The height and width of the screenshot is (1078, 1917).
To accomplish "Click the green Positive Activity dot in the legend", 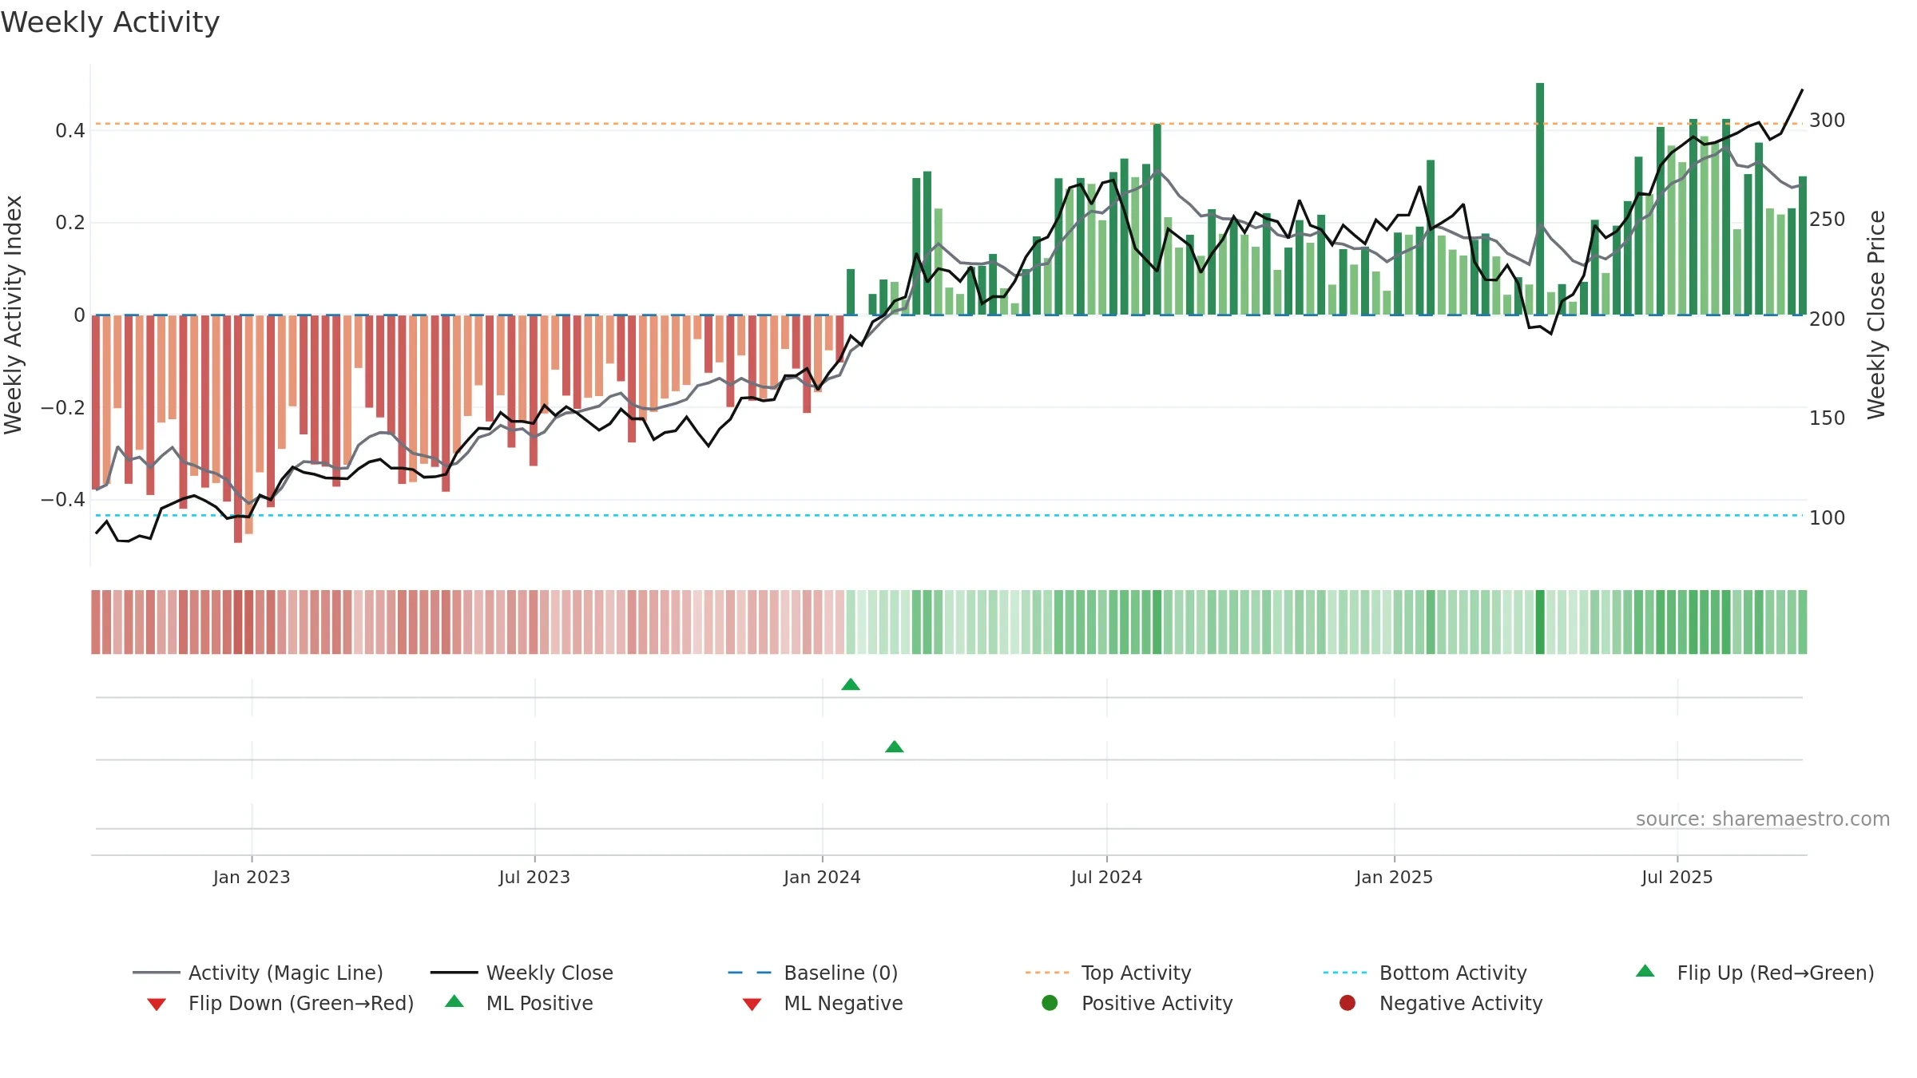I will (x=1050, y=1002).
